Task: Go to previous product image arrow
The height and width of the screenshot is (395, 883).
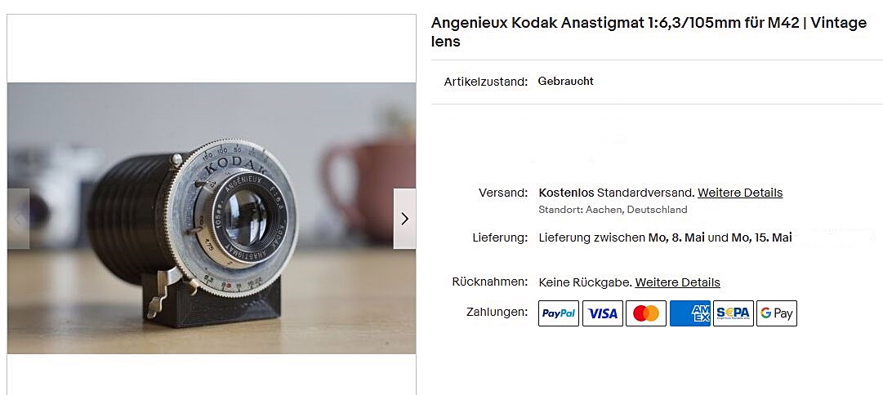Action: tap(19, 219)
